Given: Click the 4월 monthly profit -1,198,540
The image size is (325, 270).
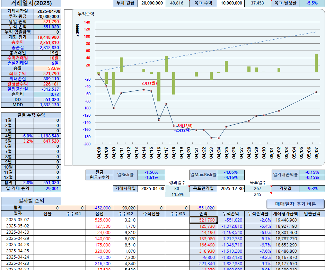Looking at the screenshot, I should click(47, 136).
